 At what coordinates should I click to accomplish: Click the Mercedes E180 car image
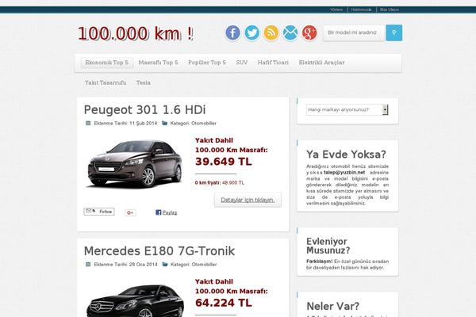coord(135,300)
